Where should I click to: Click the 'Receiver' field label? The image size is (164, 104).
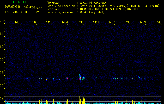(53, 9)
